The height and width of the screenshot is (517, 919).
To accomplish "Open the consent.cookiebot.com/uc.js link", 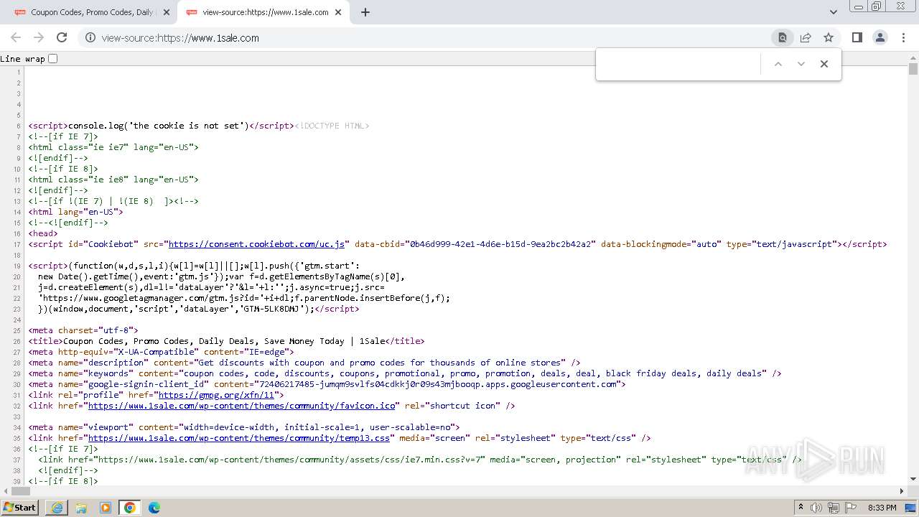I will point(257,244).
